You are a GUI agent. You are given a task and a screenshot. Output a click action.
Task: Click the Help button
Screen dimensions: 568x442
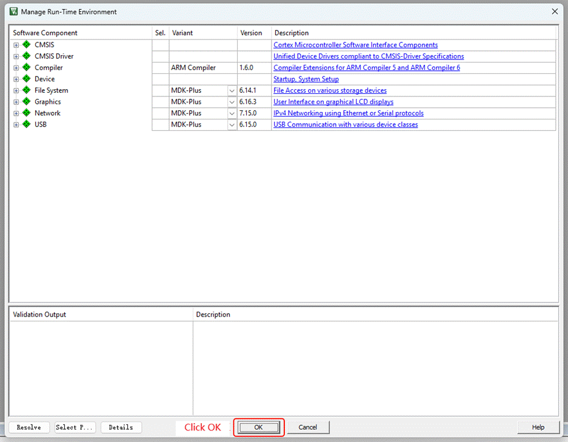pos(538,427)
